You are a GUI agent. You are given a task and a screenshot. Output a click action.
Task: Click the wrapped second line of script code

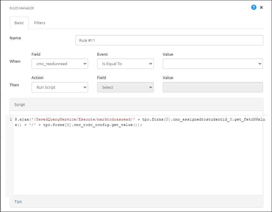point(79,125)
